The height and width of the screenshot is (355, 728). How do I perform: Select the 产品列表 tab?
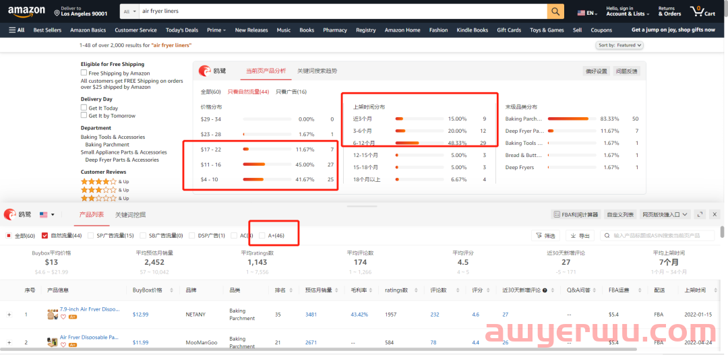92,214
